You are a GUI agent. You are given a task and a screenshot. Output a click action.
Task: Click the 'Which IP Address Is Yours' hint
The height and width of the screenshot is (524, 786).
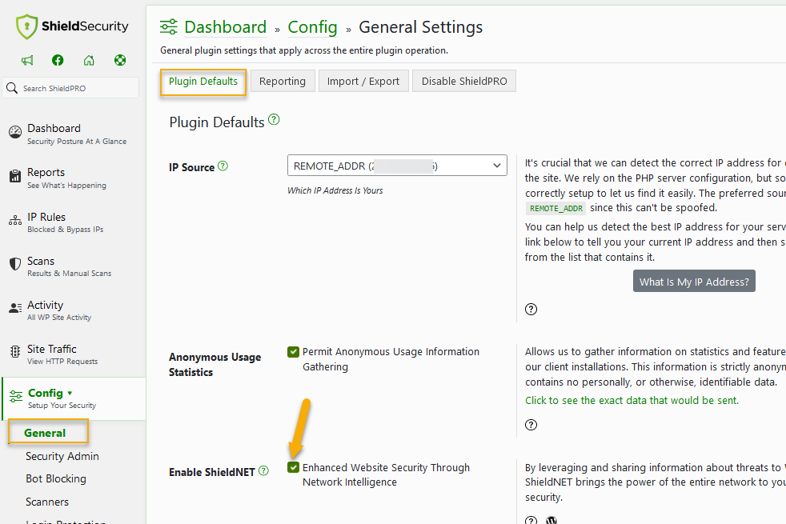[335, 190]
